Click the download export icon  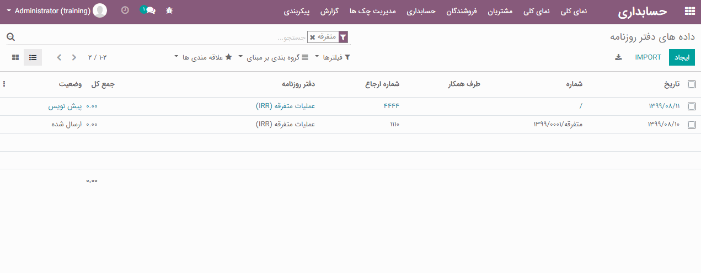pos(618,57)
